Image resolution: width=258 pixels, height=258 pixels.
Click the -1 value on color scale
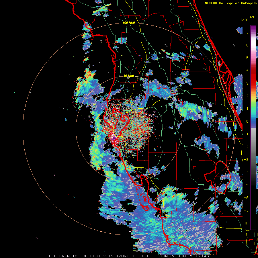tap(246, 134)
